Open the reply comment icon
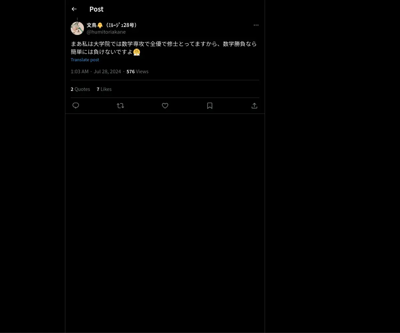This screenshot has width=400, height=333. pyautogui.click(x=76, y=106)
